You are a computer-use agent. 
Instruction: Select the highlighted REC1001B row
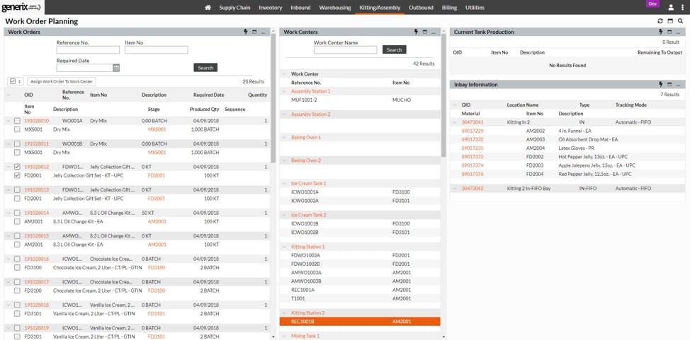[360, 322]
